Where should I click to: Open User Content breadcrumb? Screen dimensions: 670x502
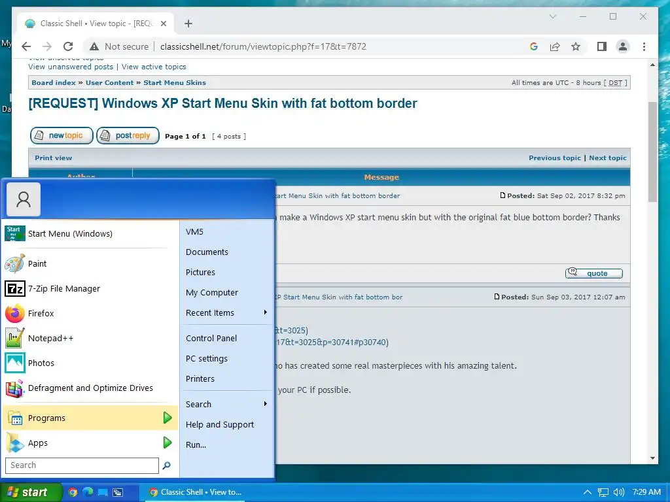(109, 83)
